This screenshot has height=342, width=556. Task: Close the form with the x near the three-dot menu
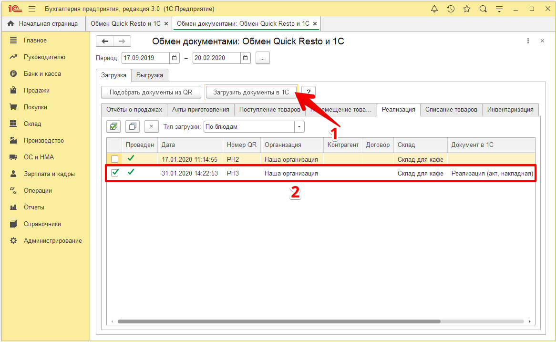click(x=542, y=41)
